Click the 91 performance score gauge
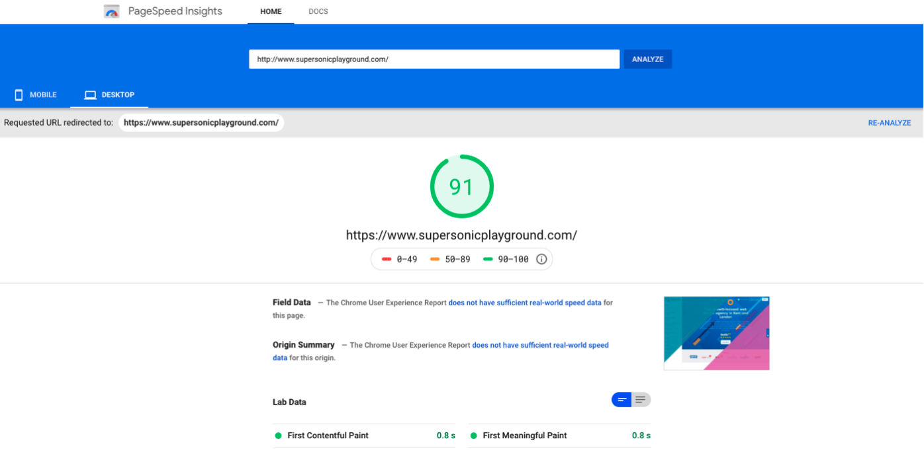The width and height of the screenshot is (924, 458). click(462, 186)
